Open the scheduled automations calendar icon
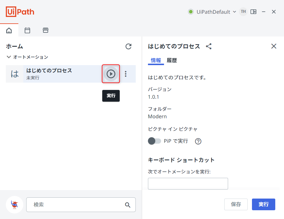This screenshot has width=284, height=219. (27, 30)
